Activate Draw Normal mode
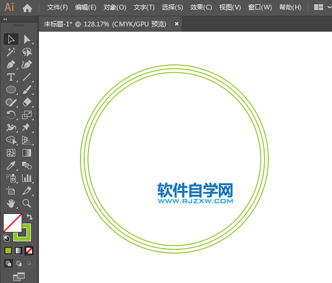Screen dimensions: 332x283 point(8,264)
